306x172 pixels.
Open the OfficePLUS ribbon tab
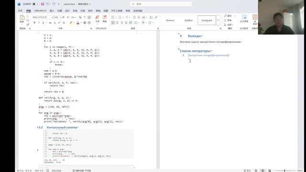coord(40,11)
